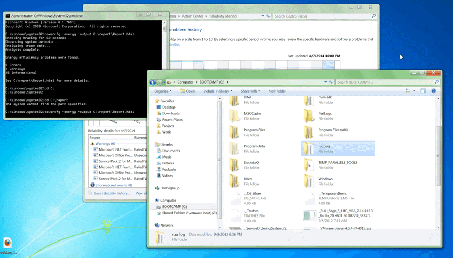This screenshot has width=453, height=258.
Task: Toggle the preview pane icon in Explorer
Action: [423, 91]
